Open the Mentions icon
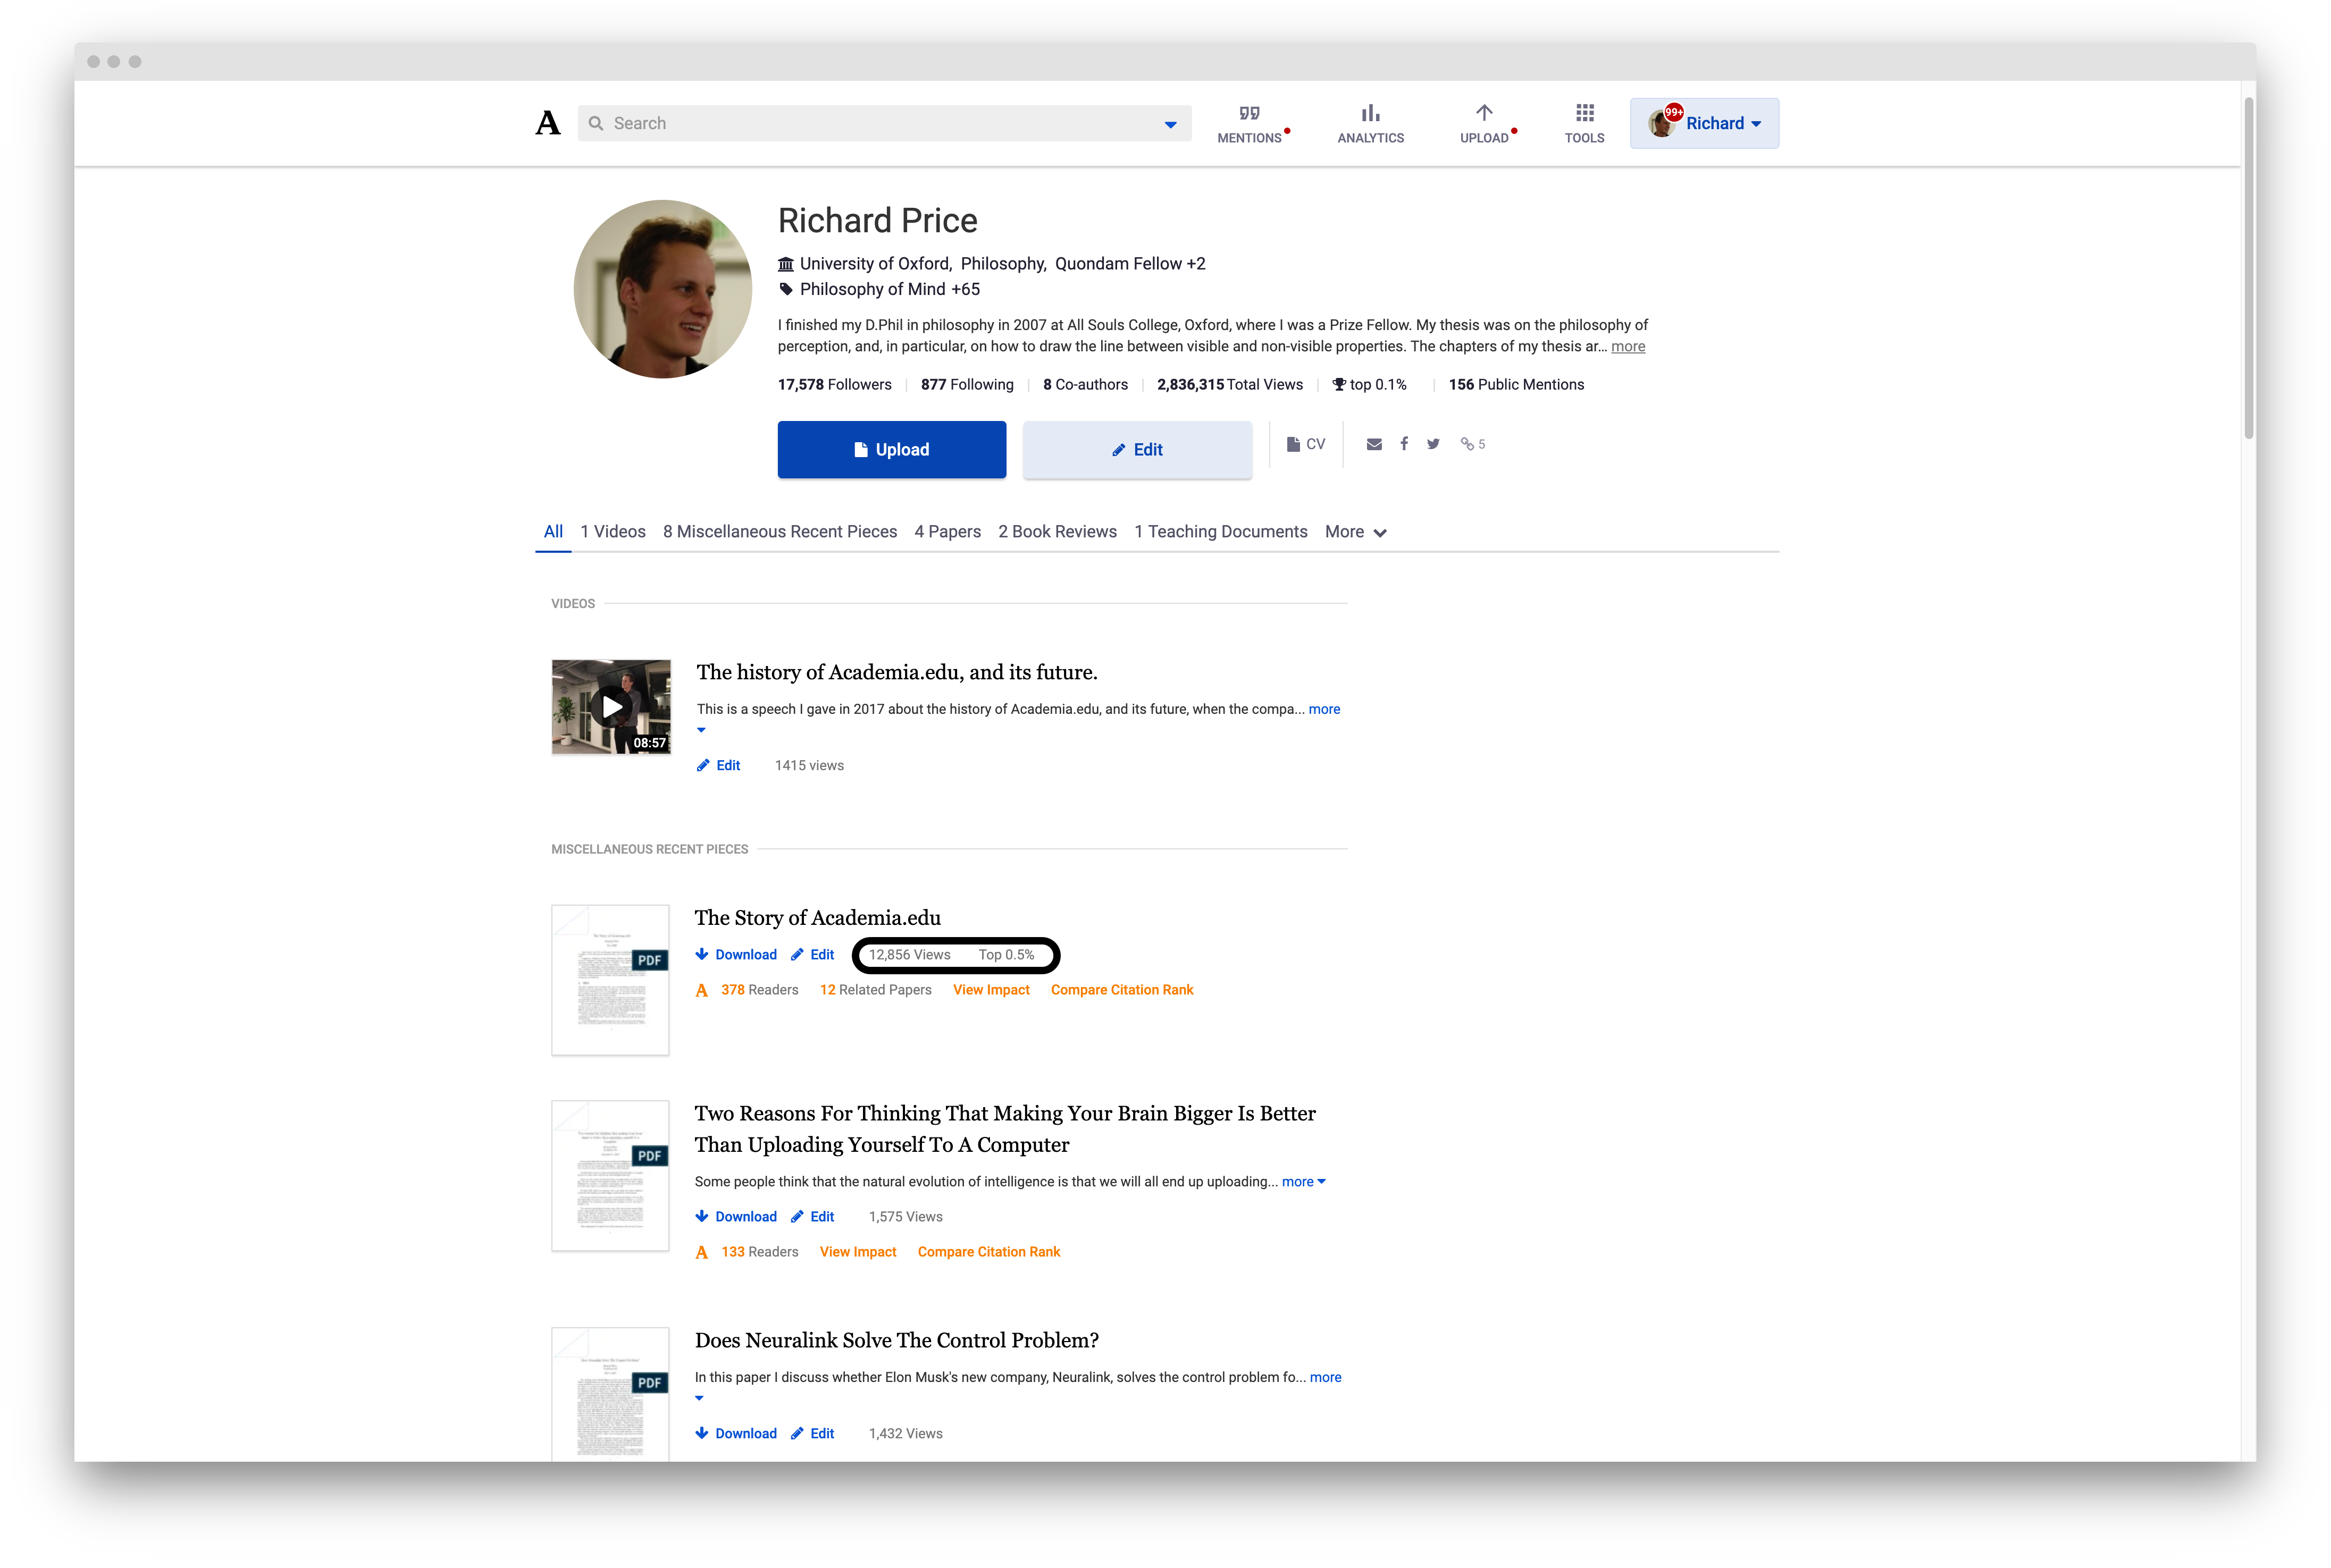2331x1568 pixels. pos(1248,114)
